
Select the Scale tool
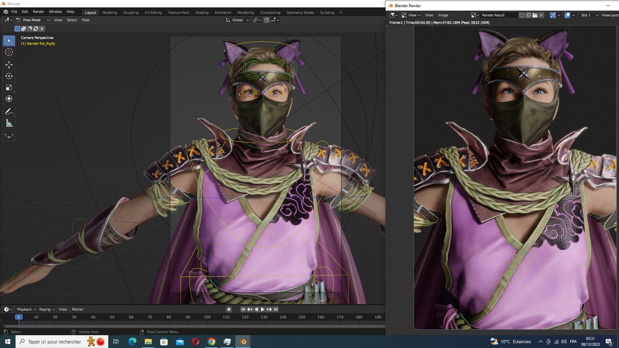tap(9, 87)
